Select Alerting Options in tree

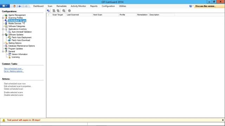[15, 43]
